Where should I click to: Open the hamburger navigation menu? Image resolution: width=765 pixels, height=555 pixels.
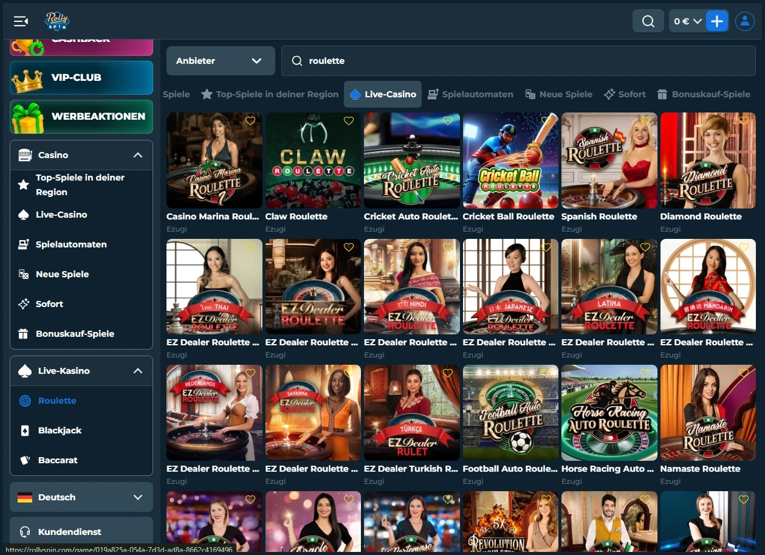20,21
